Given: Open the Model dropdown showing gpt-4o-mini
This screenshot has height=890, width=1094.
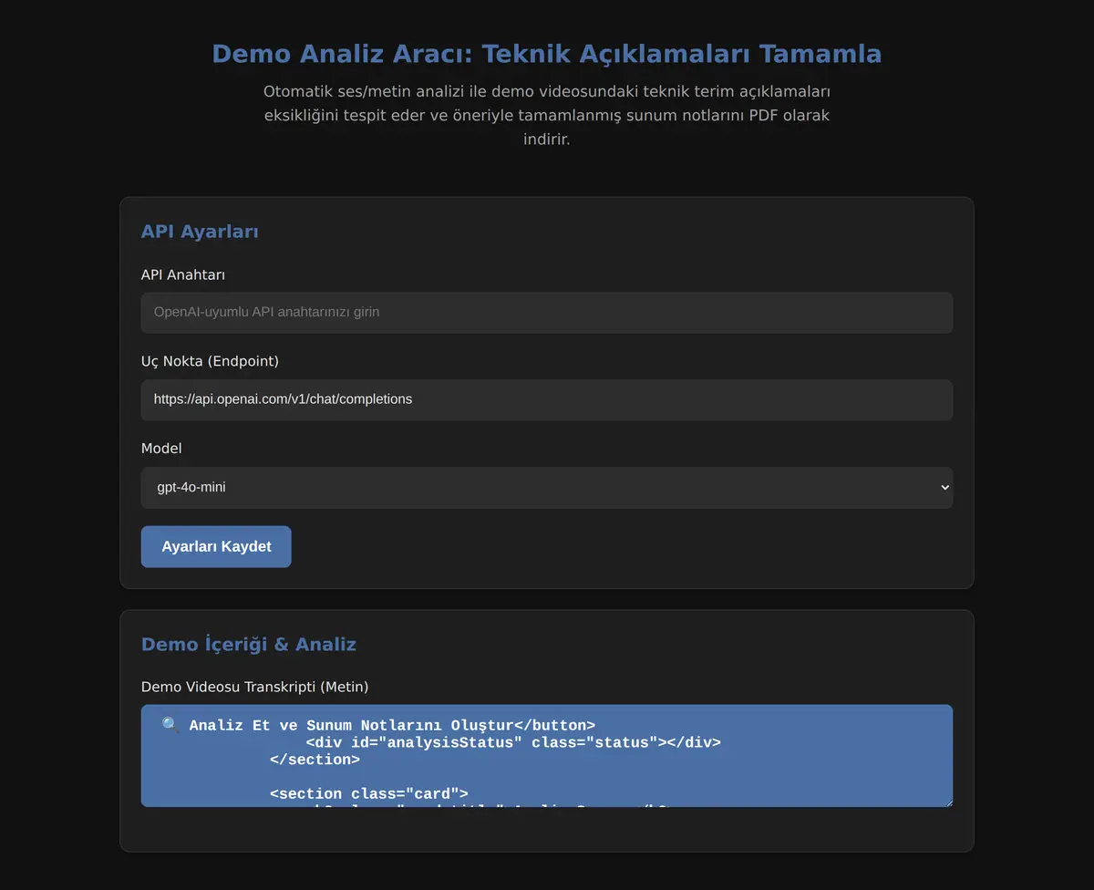Looking at the screenshot, I should (547, 488).
